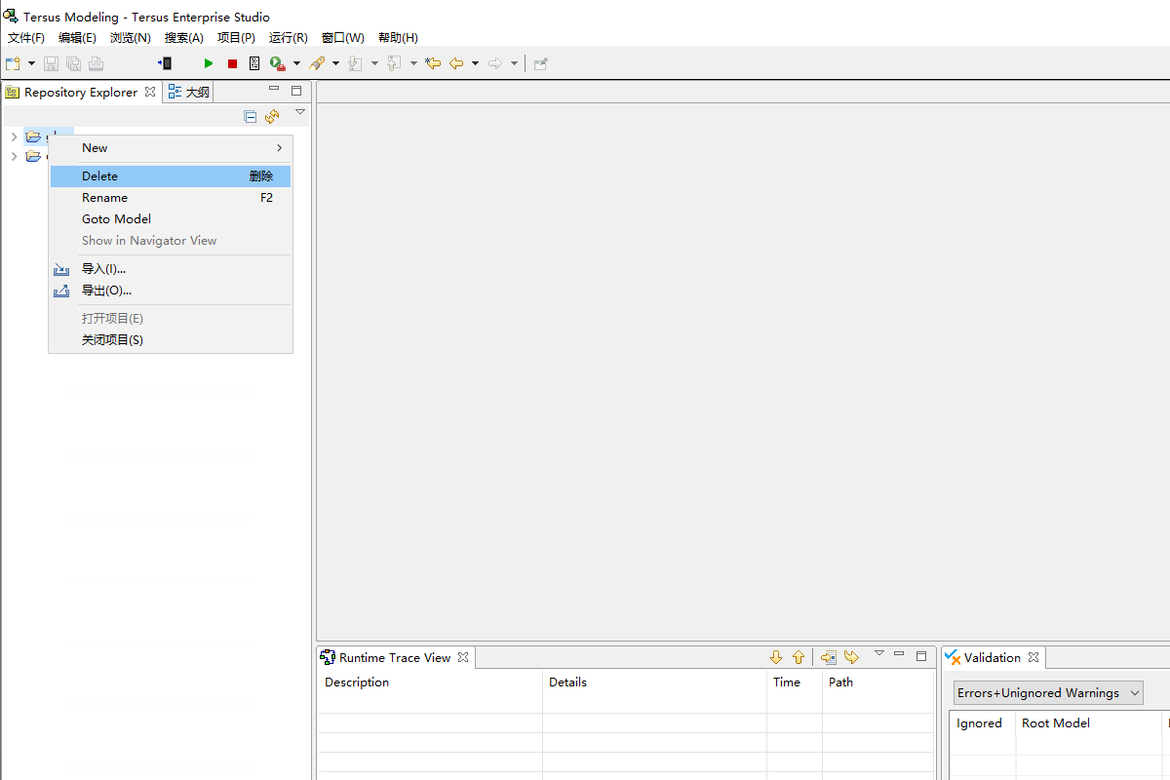This screenshot has height=780, width=1170.
Task: Choose Goto Model from context menu
Action: [171, 219]
